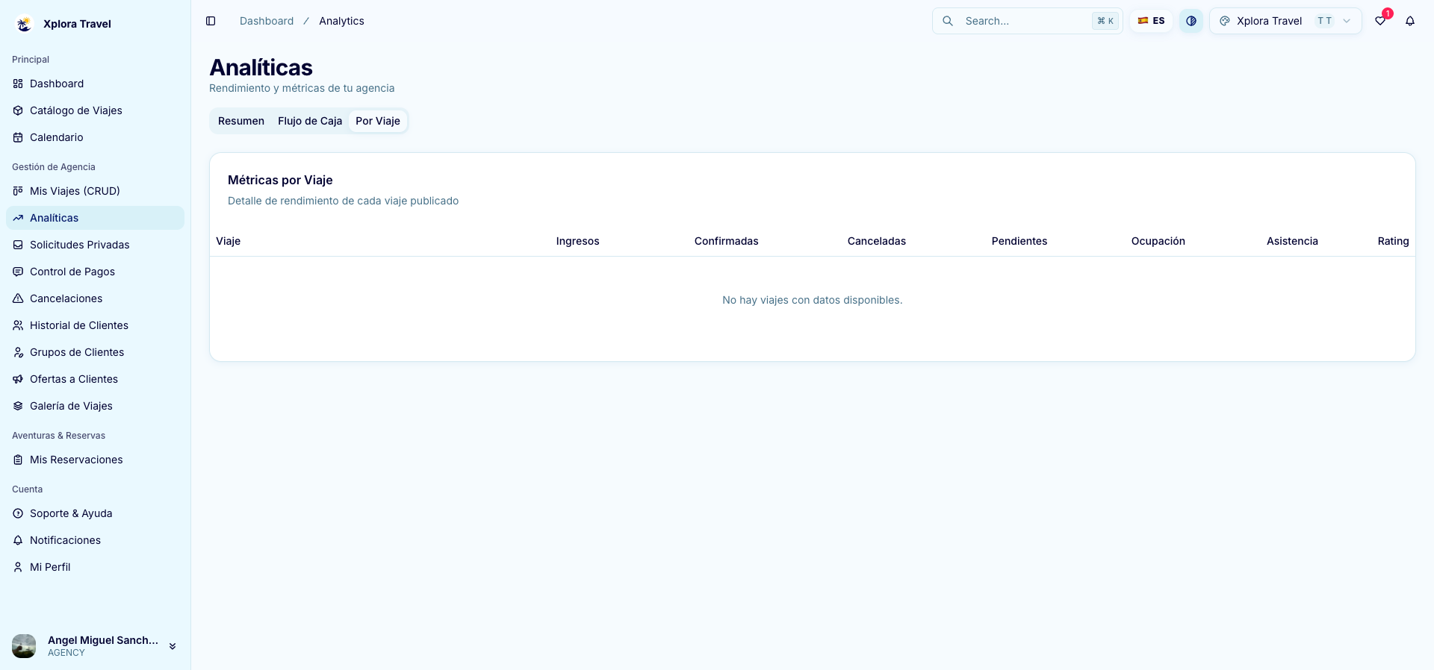The width and height of the screenshot is (1434, 670).
Task: Click the Calendario calendar icon
Action: coord(18,137)
